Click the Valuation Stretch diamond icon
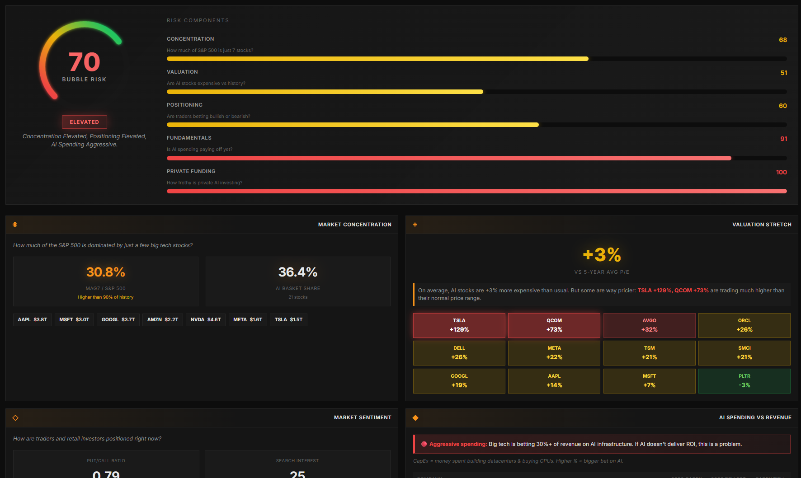Viewport: 801px width, 478px height. (415, 224)
